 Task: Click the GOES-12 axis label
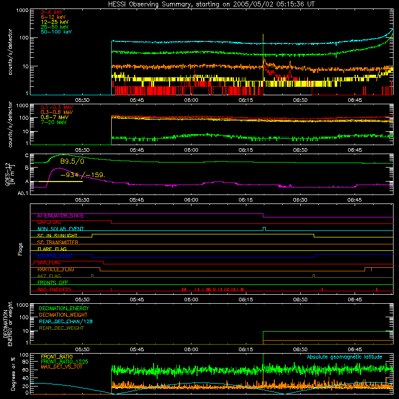point(10,174)
